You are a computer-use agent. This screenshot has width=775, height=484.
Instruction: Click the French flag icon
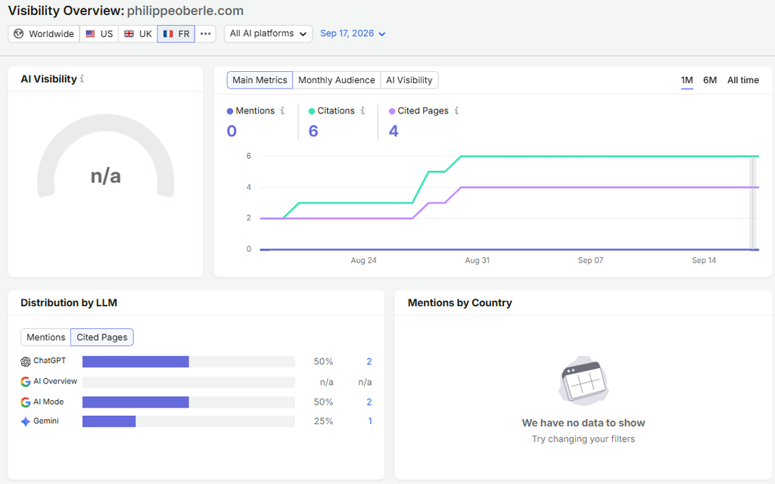coord(168,33)
